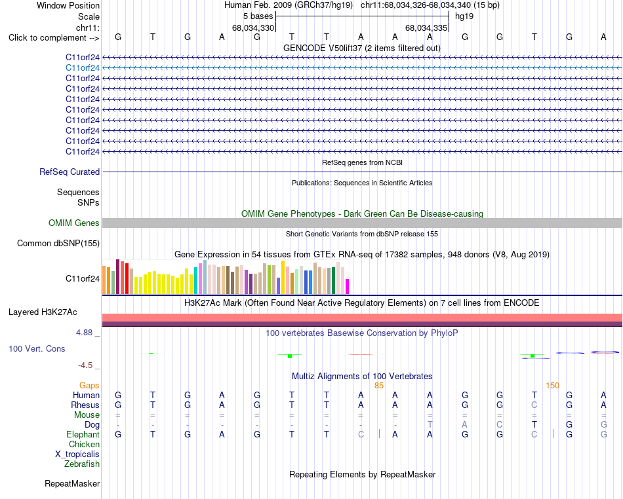
Task: Click the hg19 label next to scale bar
Action: tap(464, 16)
